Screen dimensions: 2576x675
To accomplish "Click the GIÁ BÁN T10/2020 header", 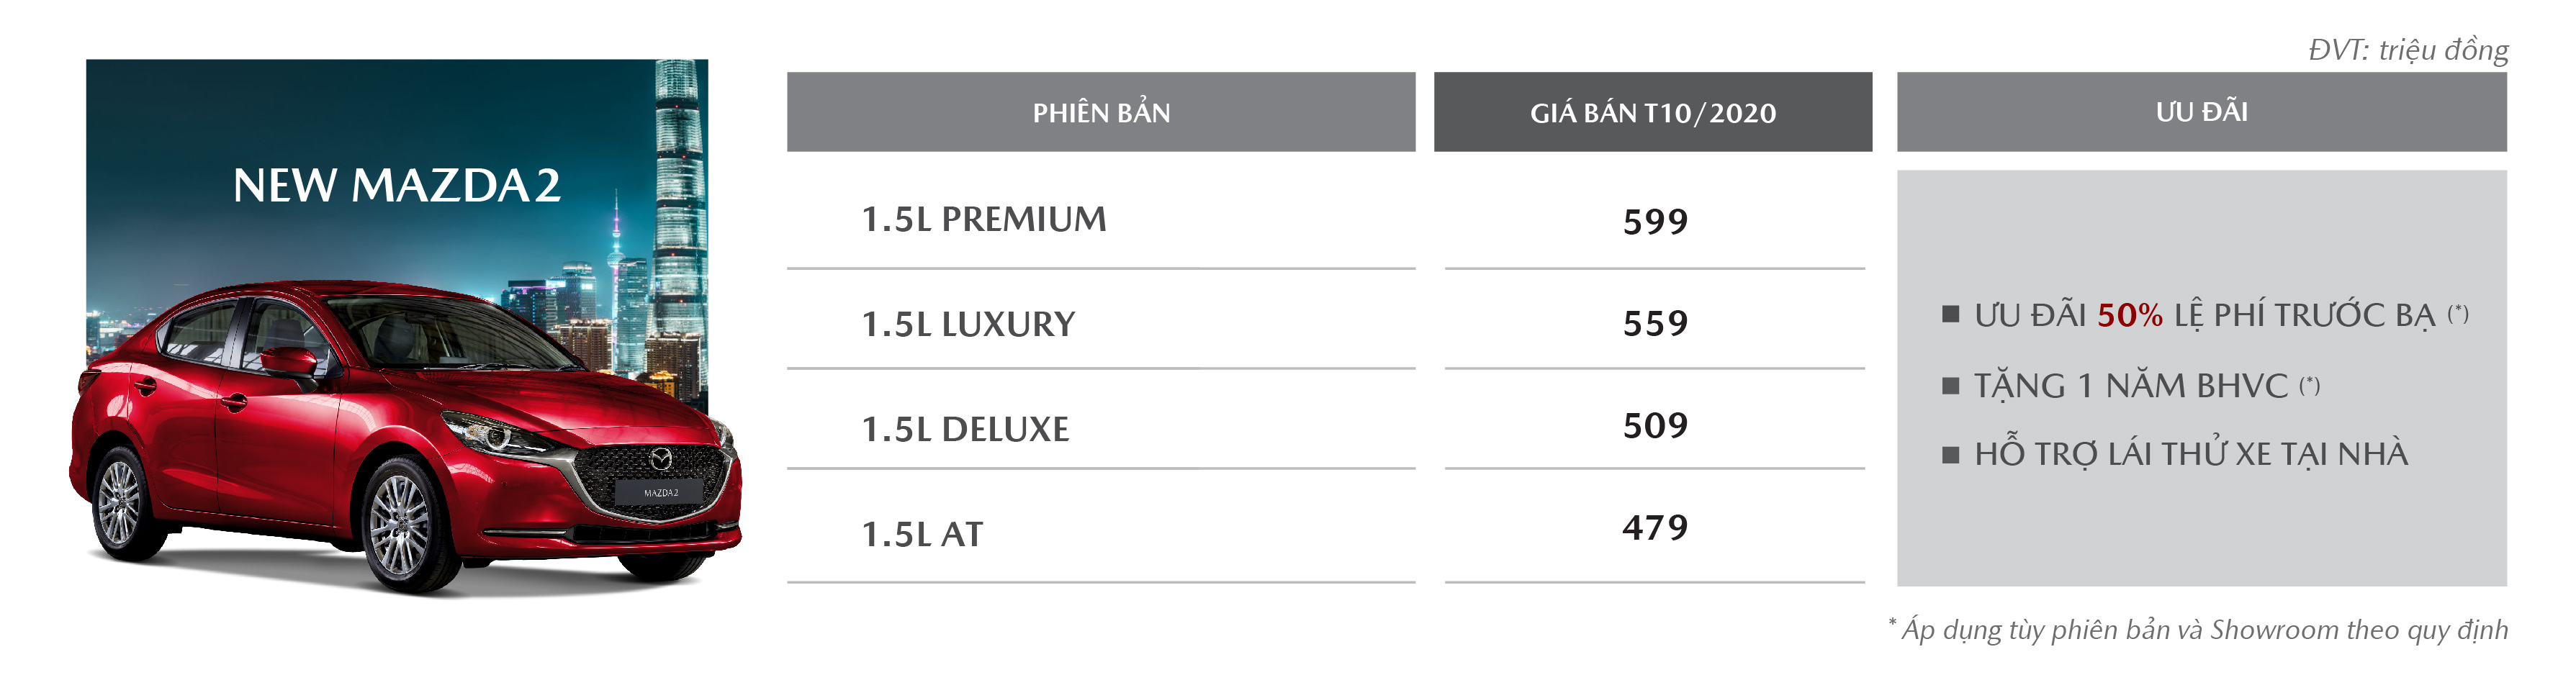I will tap(1653, 112).
